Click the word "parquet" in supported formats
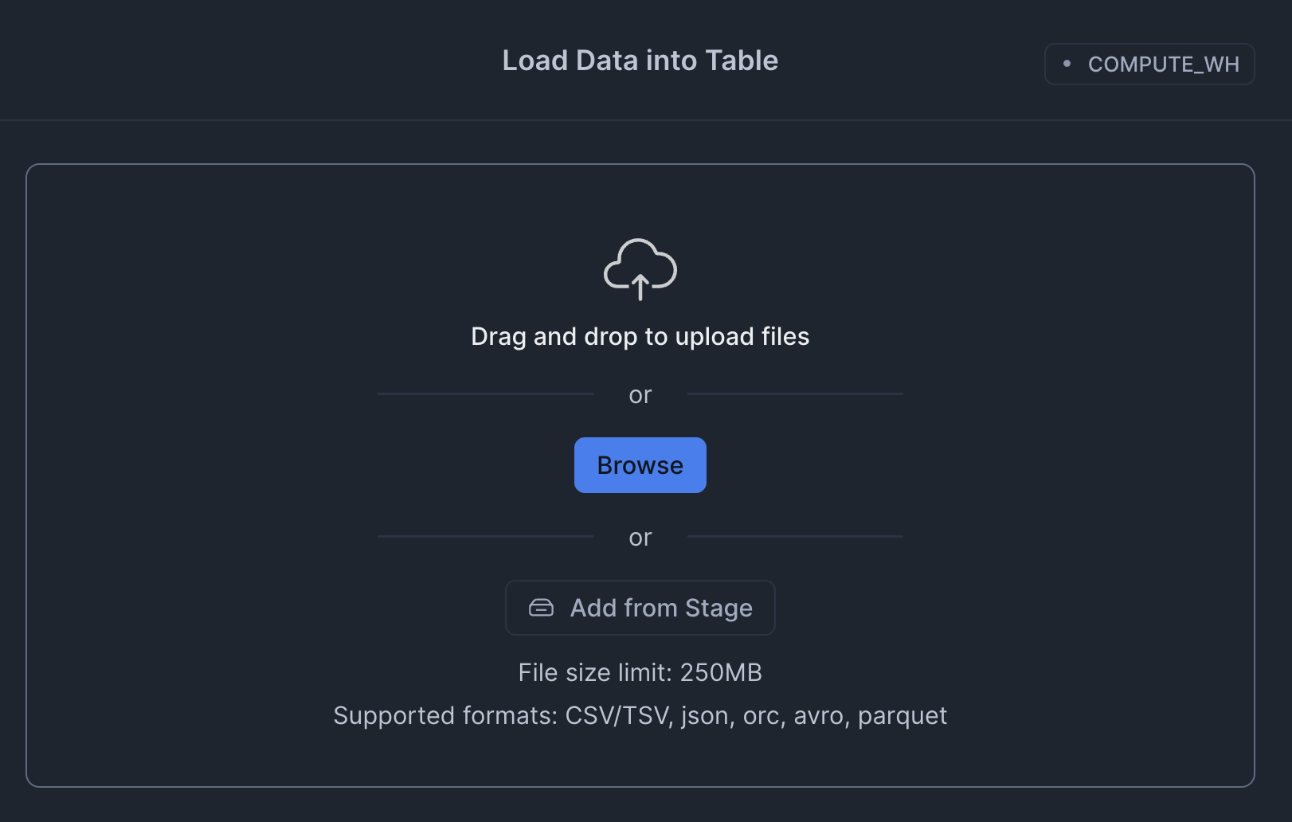This screenshot has height=822, width=1292. pyautogui.click(x=902, y=715)
